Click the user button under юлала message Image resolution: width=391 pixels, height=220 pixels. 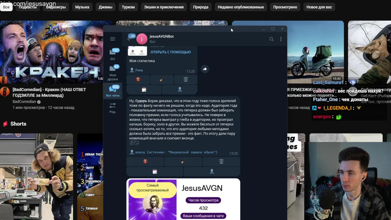(x=212, y=171)
